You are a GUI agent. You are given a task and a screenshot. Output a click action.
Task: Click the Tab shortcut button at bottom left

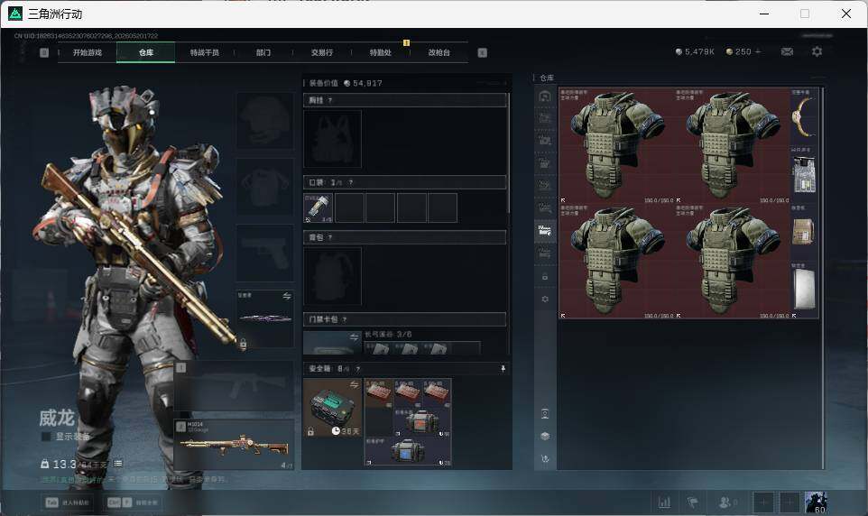click(68, 502)
